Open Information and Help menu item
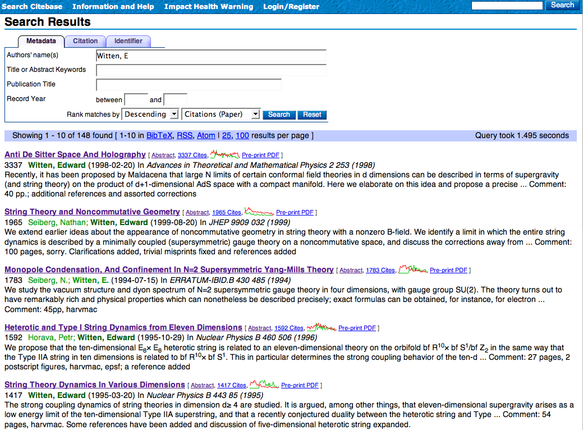Image resolution: width=583 pixels, height=430 pixels. tap(113, 7)
